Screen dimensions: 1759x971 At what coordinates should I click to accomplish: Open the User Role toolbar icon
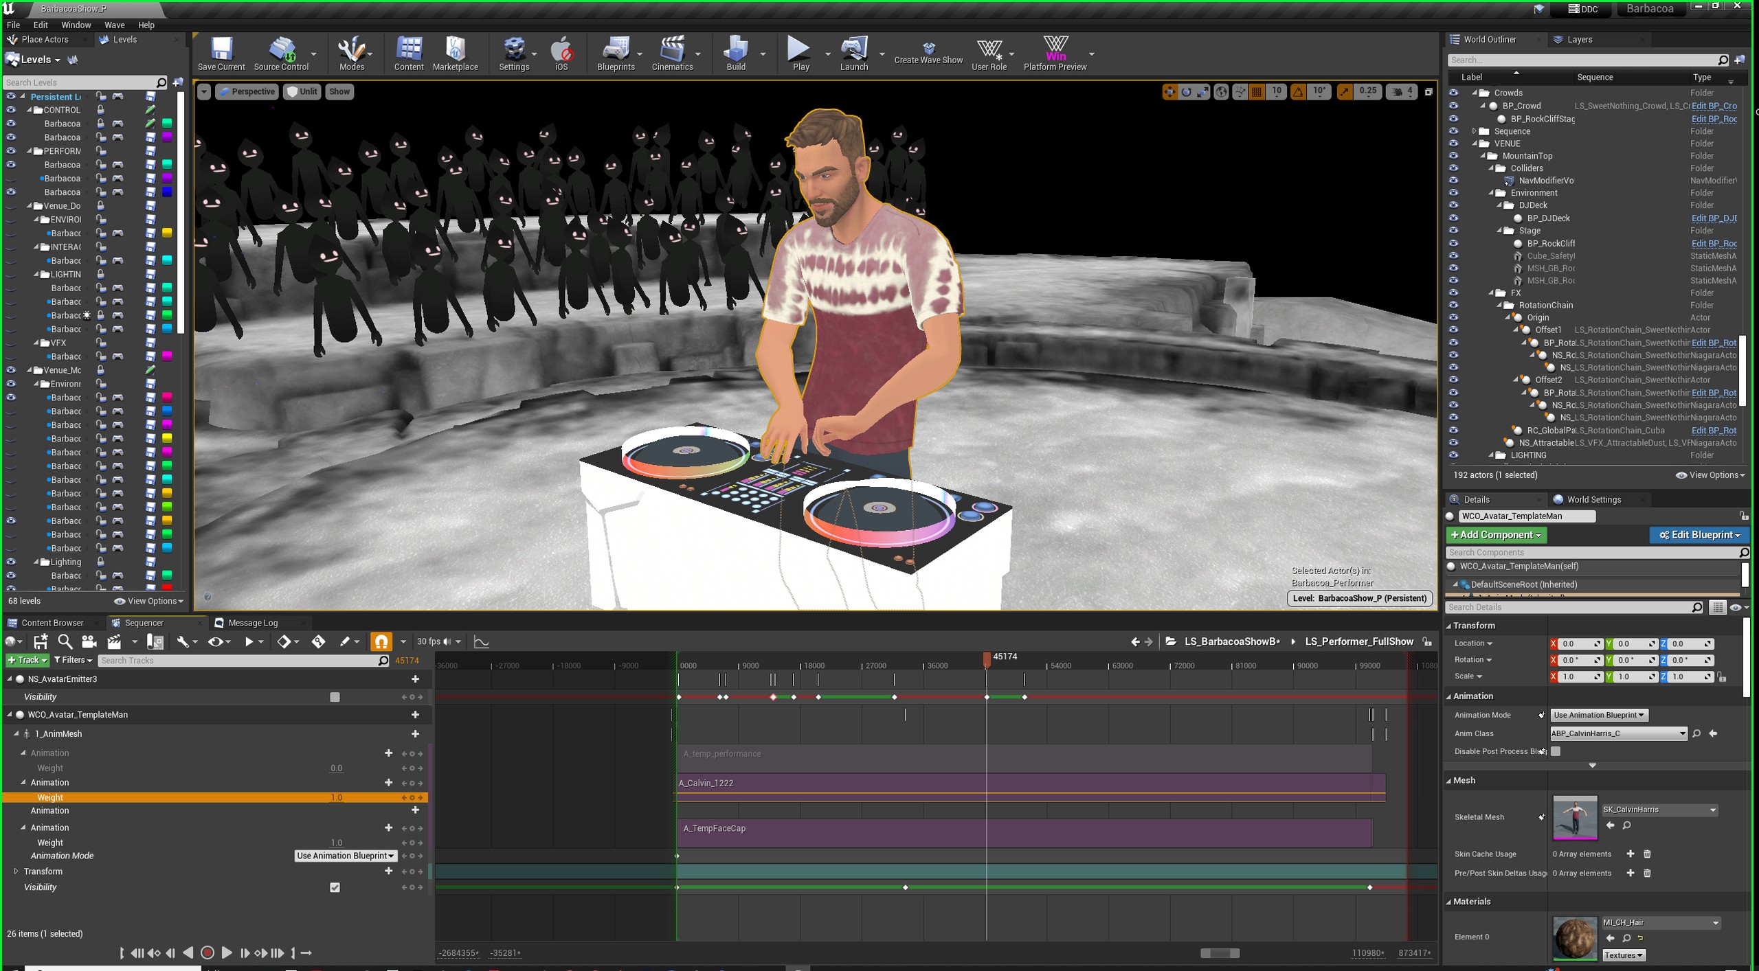(x=989, y=54)
